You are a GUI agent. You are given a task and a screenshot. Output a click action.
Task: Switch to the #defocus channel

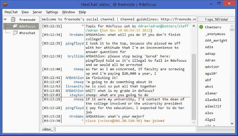pyautogui.click(x=21, y=26)
